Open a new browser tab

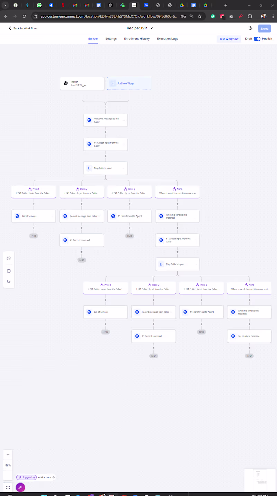[226, 5]
